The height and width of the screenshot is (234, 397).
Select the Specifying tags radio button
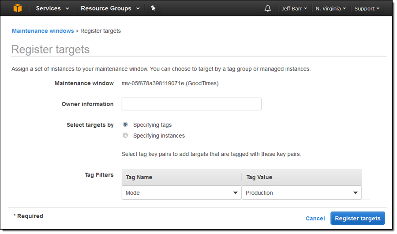tap(125, 125)
